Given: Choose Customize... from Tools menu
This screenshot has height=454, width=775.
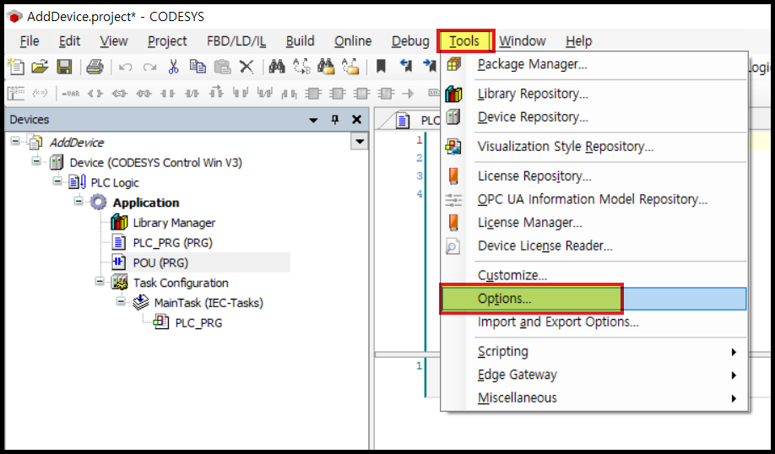Looking at the screenshot, I should point(593,275).
